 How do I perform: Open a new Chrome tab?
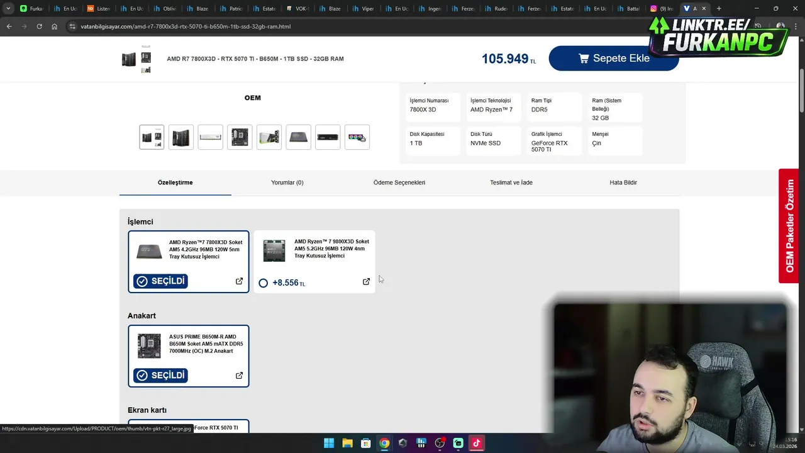pos(719,9)
